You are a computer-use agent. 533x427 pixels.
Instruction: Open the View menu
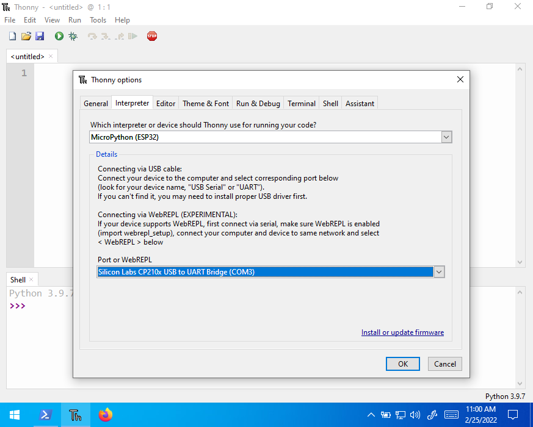click(52, 20)
